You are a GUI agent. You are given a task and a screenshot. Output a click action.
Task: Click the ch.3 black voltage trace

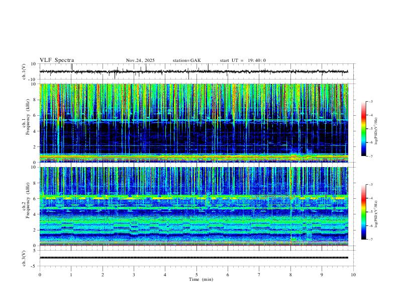(193, 258)
